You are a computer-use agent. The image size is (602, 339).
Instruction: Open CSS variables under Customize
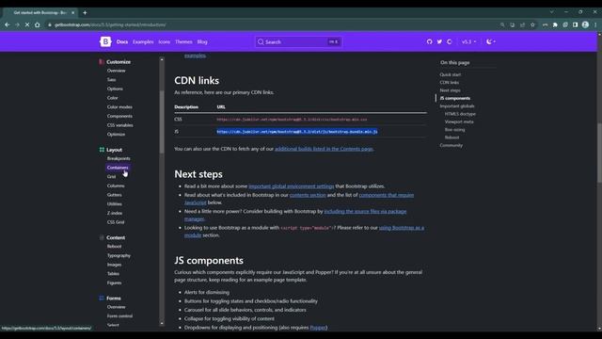pyautogui.click(x=120, y=125)
